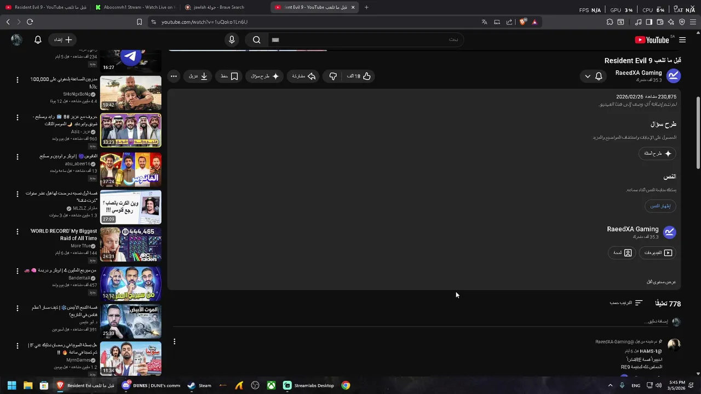
Task: Open YouTube notifications bell in header
Action: click(x=38, y=40)
